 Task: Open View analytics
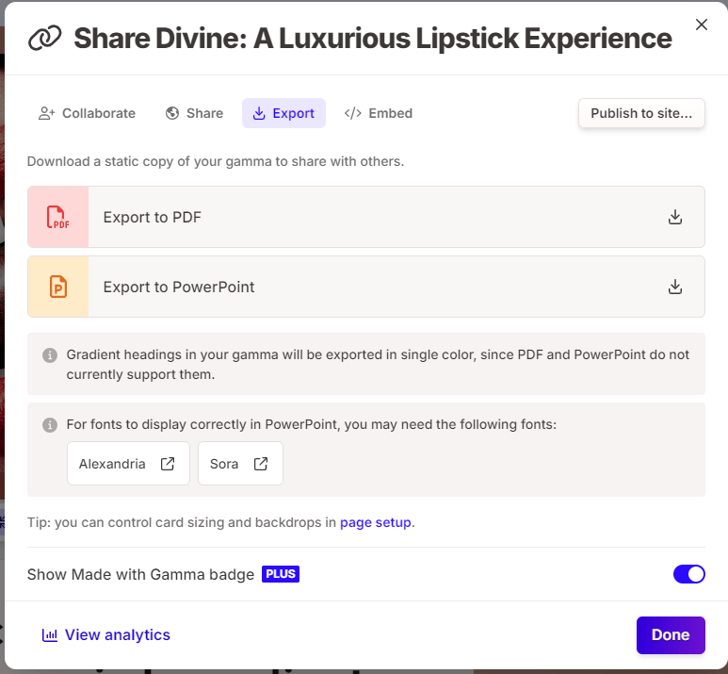[106, 634]
